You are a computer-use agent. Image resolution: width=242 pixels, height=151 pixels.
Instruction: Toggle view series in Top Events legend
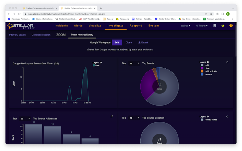(x=205, y=68)
